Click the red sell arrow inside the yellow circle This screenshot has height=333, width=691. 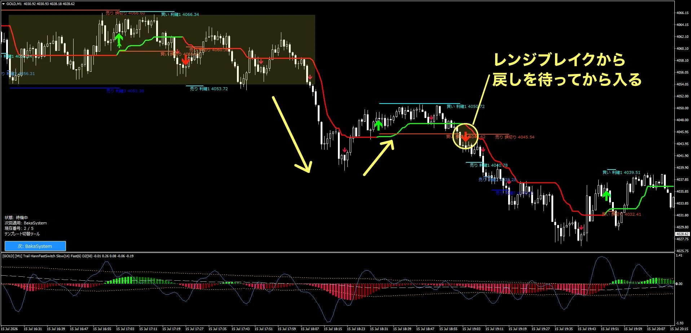pyautogui.click(x=466, y=136)
